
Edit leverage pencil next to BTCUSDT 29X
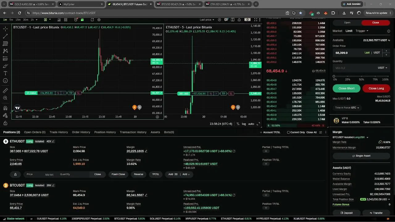[53, 185]
